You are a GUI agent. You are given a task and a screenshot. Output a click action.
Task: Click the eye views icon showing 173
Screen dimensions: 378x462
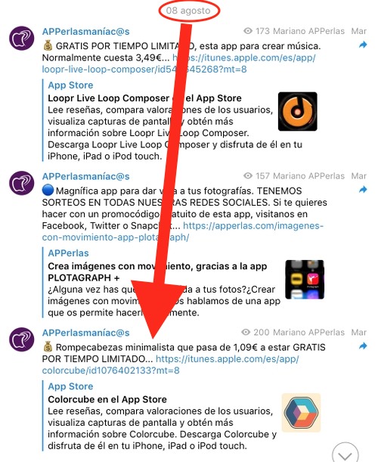click(x=248, y=31)
